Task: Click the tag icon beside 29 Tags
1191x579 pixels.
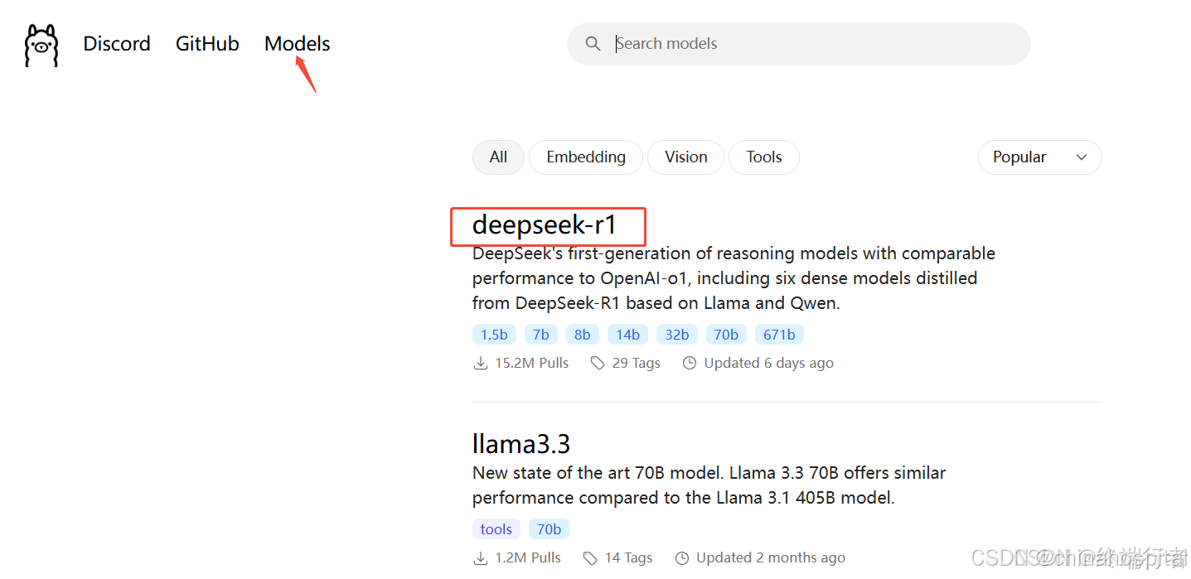Action: [598, 363]
